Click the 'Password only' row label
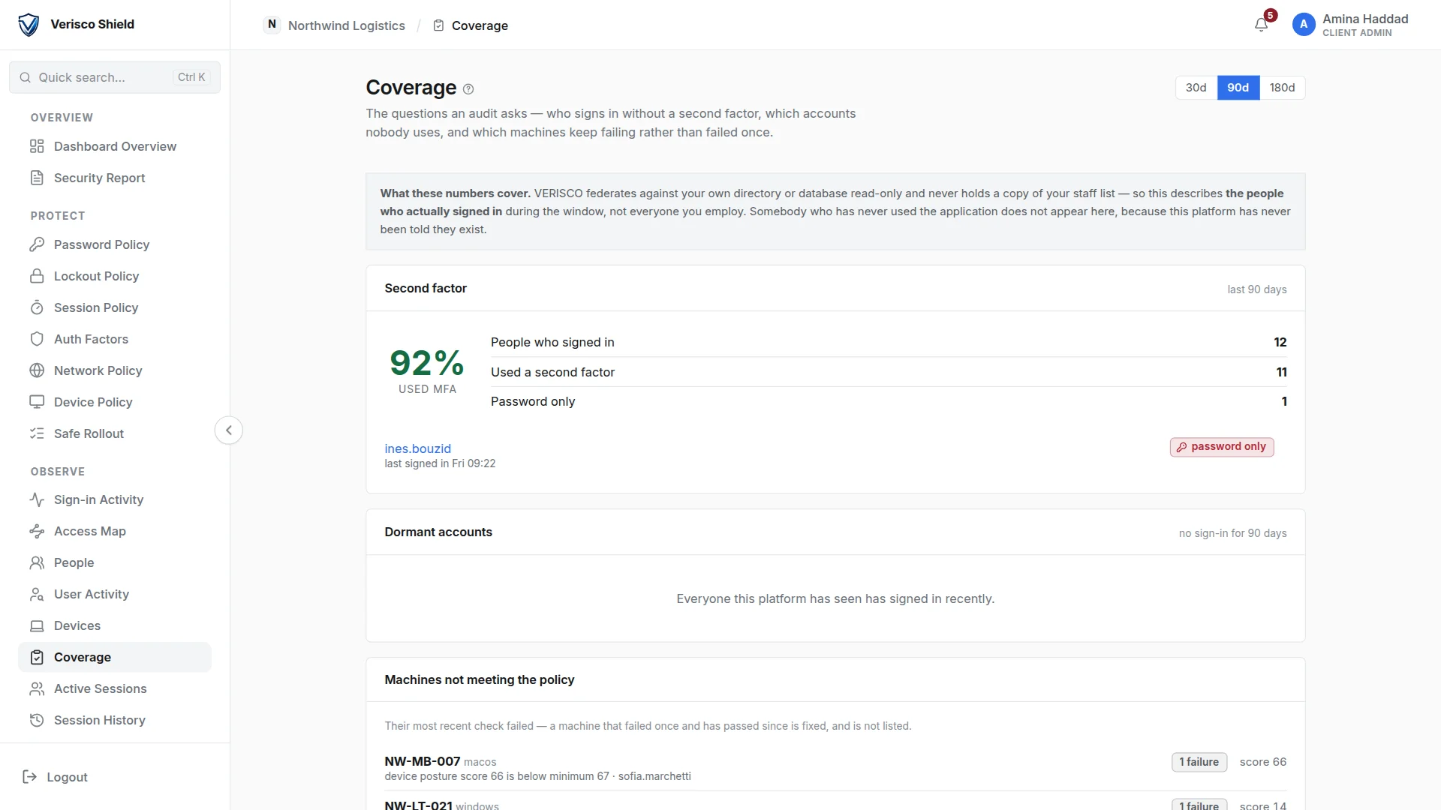This screenshot has height=810, width=1441. pyautogui.click(x=533, y=401)
